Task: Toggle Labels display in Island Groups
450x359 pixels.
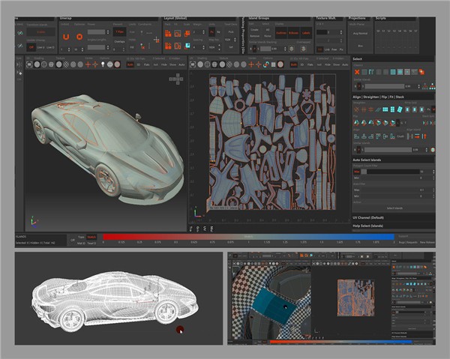Action: coord(306,33)
